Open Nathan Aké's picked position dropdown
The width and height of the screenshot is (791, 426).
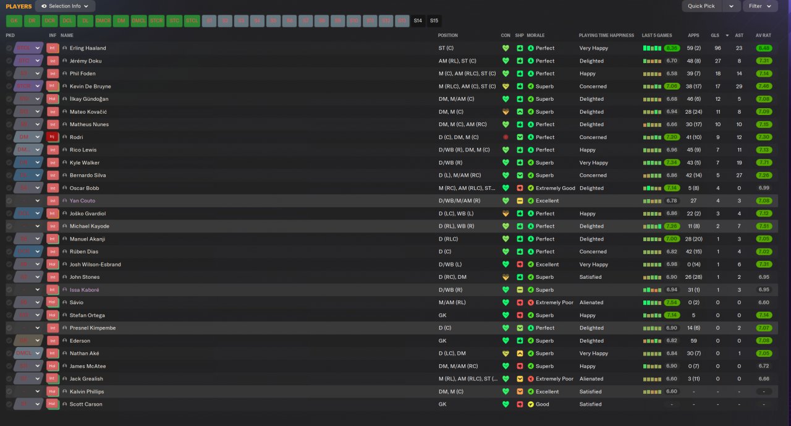[28, 354]
